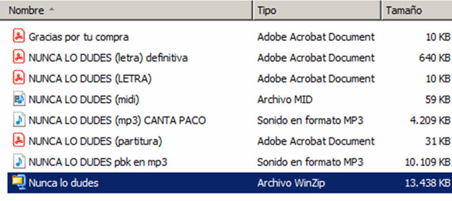Click PDF icon of NUNCA LO DUDES (LETRA)
Screen dimensions: 452x201
18,79
